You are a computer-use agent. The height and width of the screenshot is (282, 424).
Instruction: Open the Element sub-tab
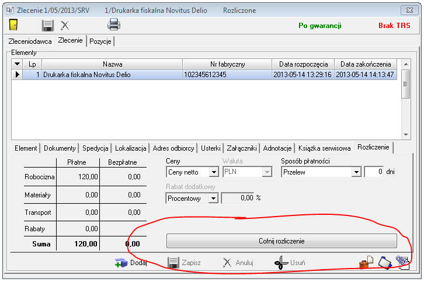click(x=26, y=148)
